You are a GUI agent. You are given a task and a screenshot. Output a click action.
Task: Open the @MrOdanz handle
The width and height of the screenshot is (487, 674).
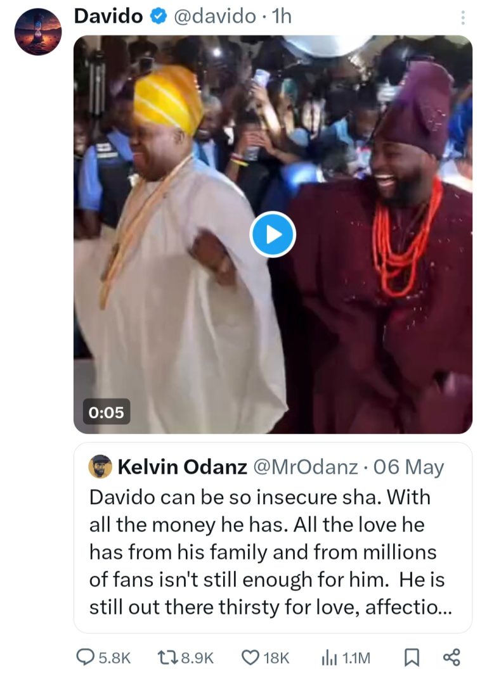pyautogui.click(x=305, y=467)
